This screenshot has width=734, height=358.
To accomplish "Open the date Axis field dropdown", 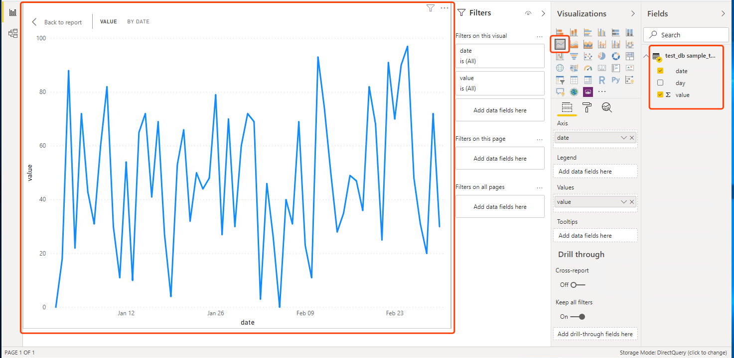I will pyautogui.click(x=623, y=138).
